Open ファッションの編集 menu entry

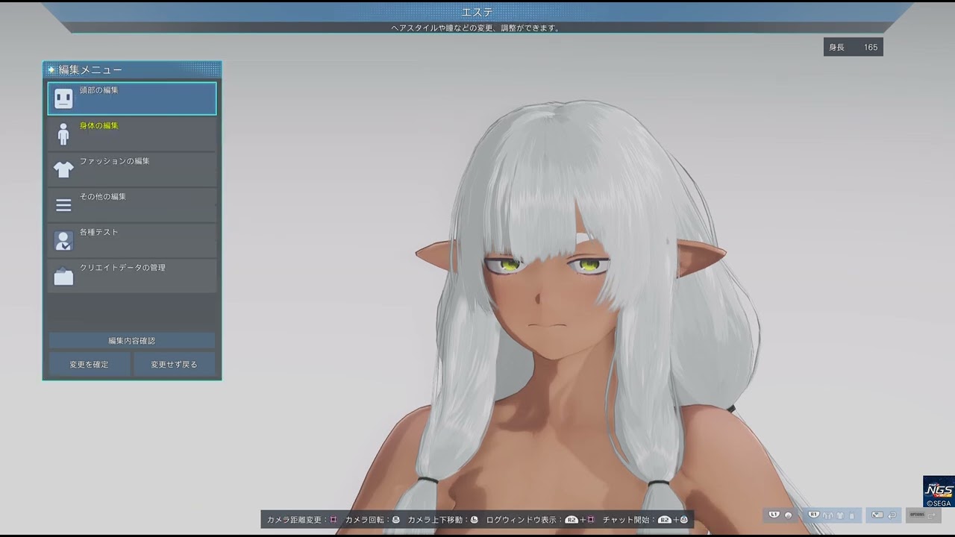click(x=132, y=169)
